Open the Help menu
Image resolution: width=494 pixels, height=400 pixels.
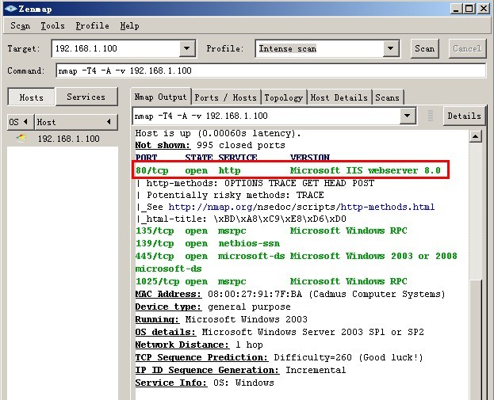(x=129, y=26)
